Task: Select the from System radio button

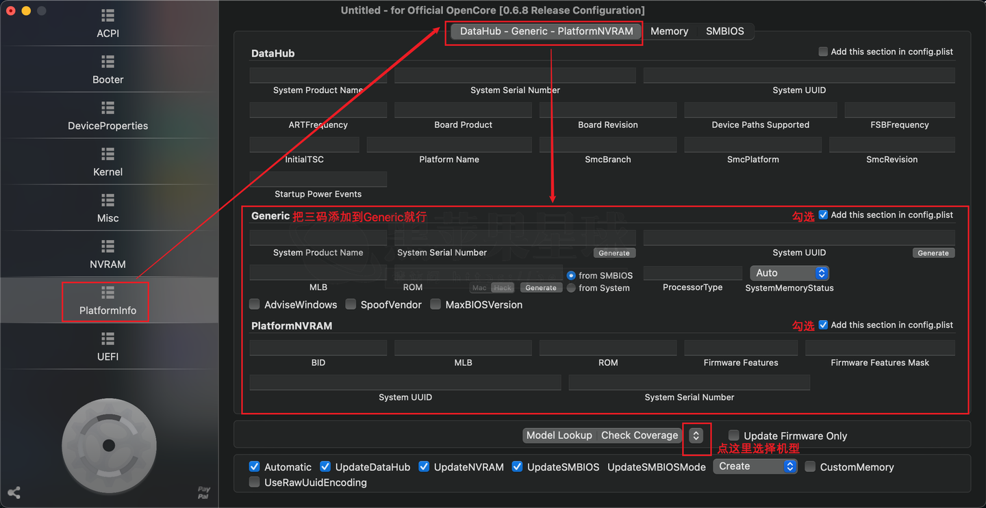Action: tap(571, 288)
